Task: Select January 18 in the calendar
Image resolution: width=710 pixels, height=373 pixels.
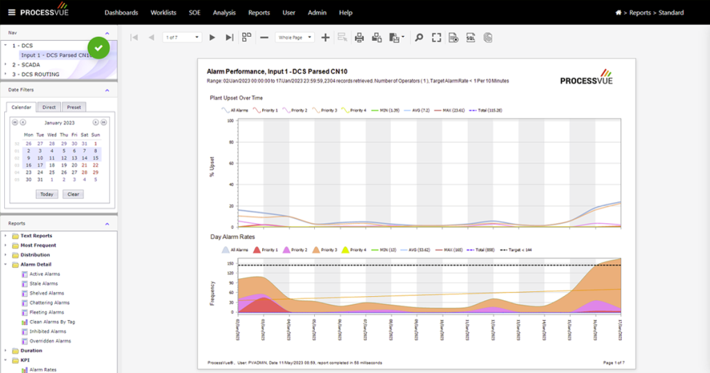Action: (51, 165)
